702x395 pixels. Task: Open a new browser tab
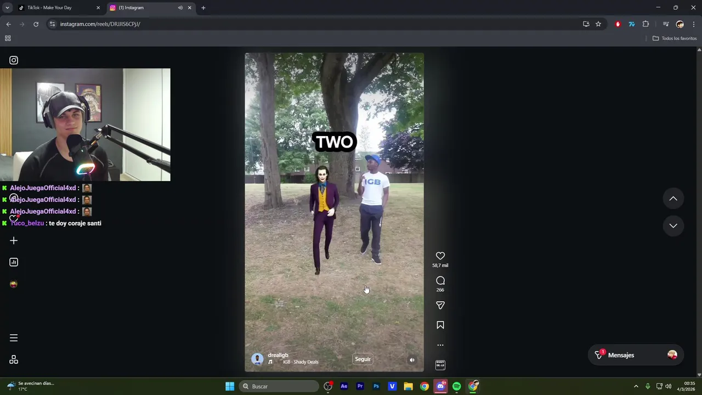point(203,8)
